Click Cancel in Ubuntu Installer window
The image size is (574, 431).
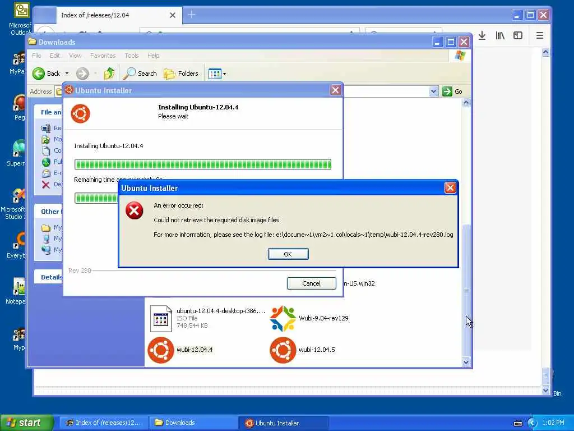tap(311, 283)
